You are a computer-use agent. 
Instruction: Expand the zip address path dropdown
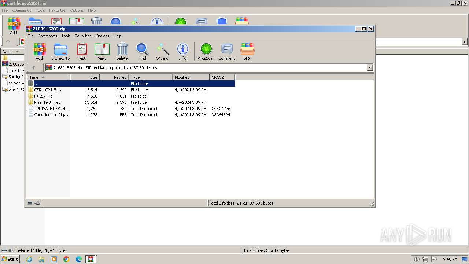[x=370, y=67]
